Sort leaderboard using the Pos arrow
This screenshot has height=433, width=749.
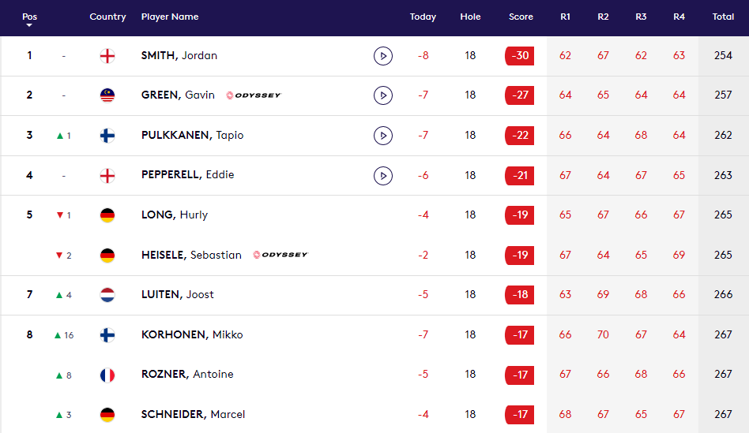(29, 25)
